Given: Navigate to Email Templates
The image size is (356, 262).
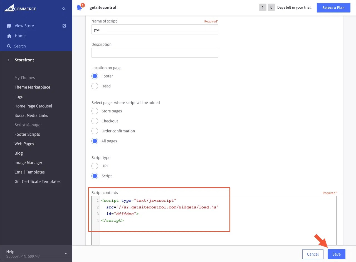Looking at the screenshot, I should pyautogui.click(x=29, y=172).
